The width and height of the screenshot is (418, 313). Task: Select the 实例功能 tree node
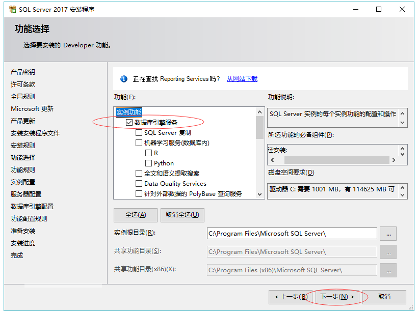[129, 112]
